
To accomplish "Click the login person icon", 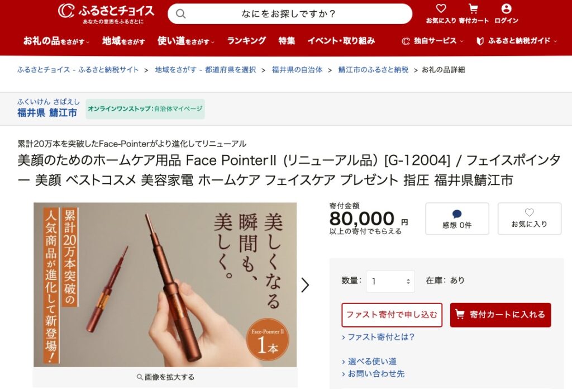I will coord(506,9).
